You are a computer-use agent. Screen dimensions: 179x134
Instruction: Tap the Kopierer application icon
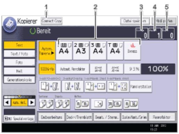coord(10,25)
